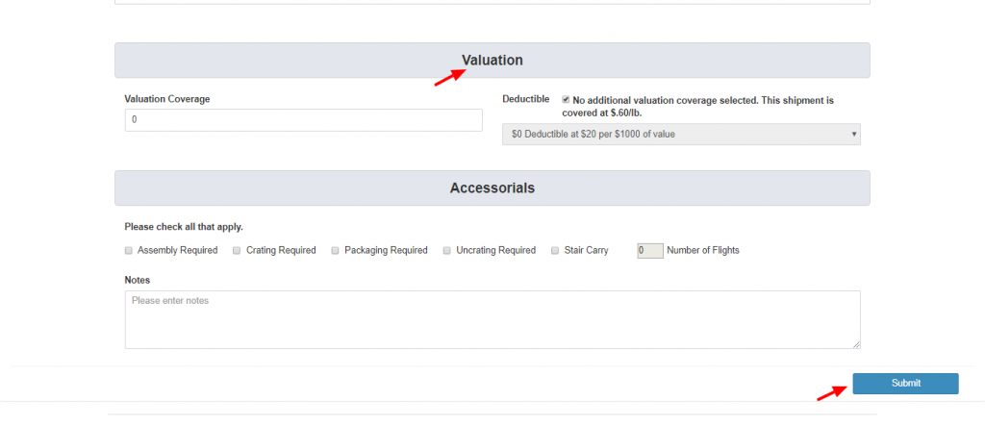The width and height of the screenshot is (985, 425).
Task: Uncheck the No additional valuation coverage checkbox
Action: (x=566, y=100)
